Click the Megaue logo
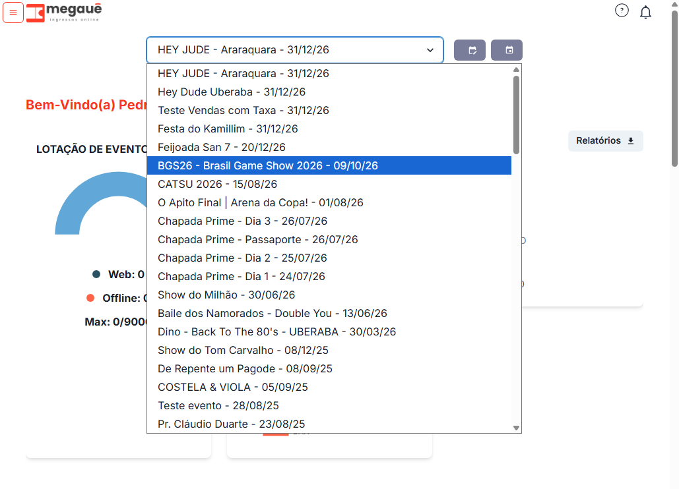Screen dimensions: 679x489 [x=64, y=13]
